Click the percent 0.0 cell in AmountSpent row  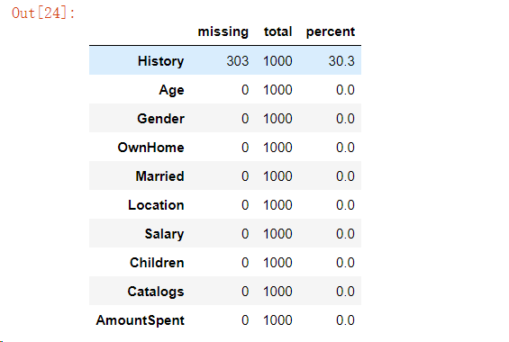click(x=345, y=320)
